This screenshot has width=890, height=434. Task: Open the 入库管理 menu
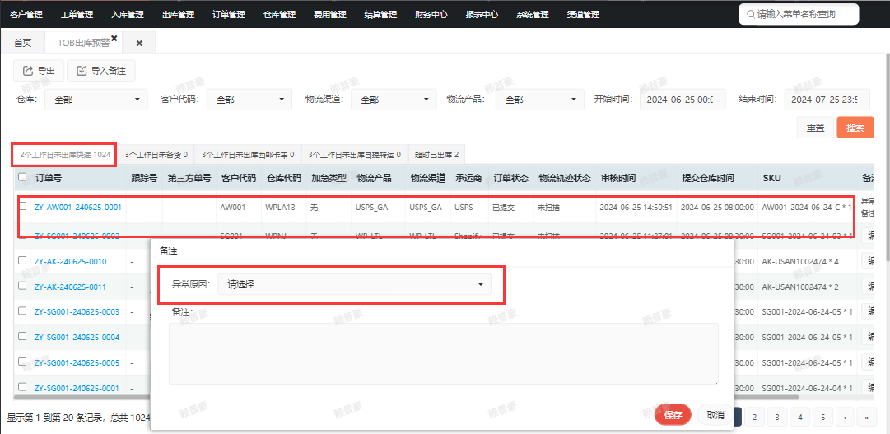coord(127,15)
